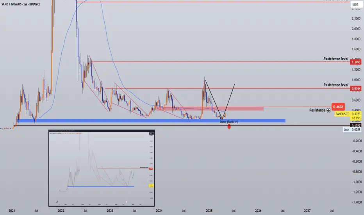Click 2026 on the time axis
This screenshot has height=215, width=364.
click(258, 211)
